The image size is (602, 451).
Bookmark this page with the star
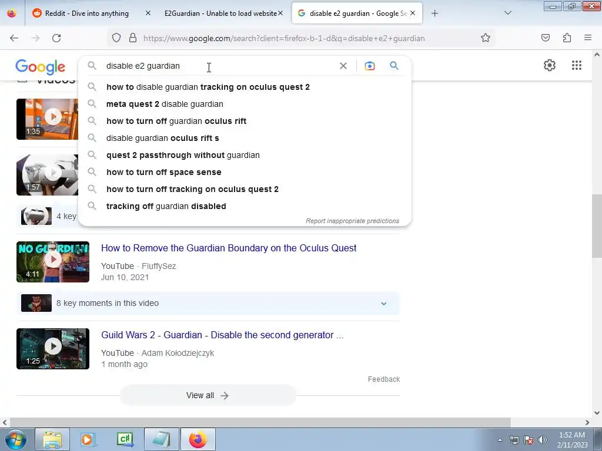click(485, 38)
